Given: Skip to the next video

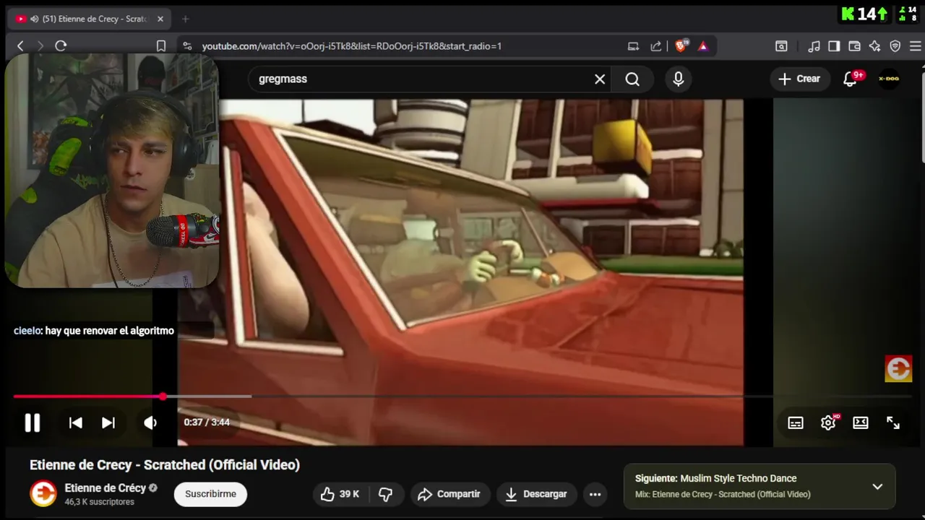Looking at the screenshot, I should pos(108,422).
